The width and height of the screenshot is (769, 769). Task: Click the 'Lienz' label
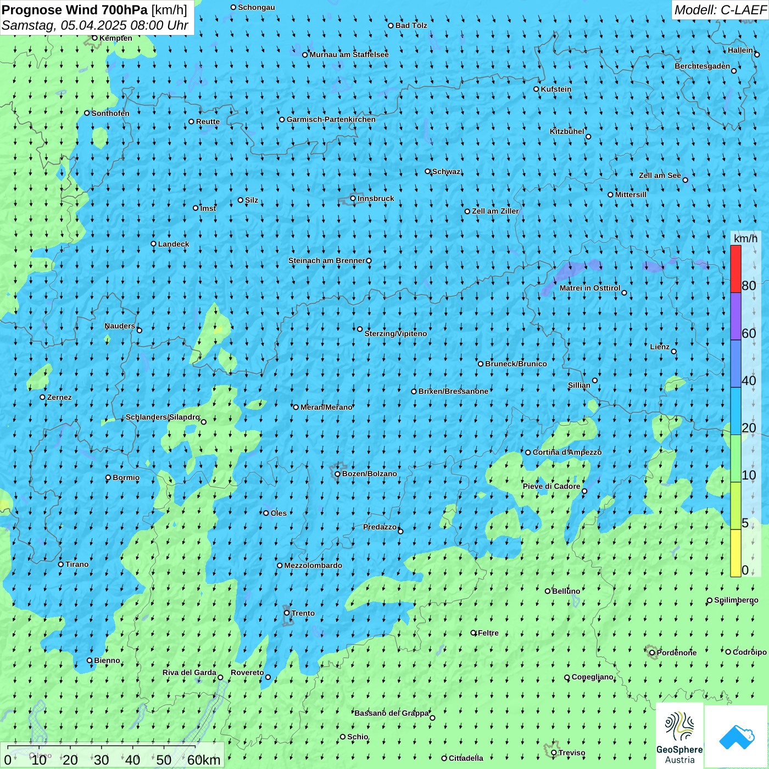pyautogui.click(x=660, y=347)
